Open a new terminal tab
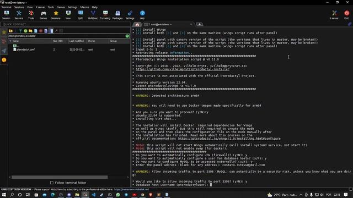Screen dimensions: 353x198 tap(200, 24)
